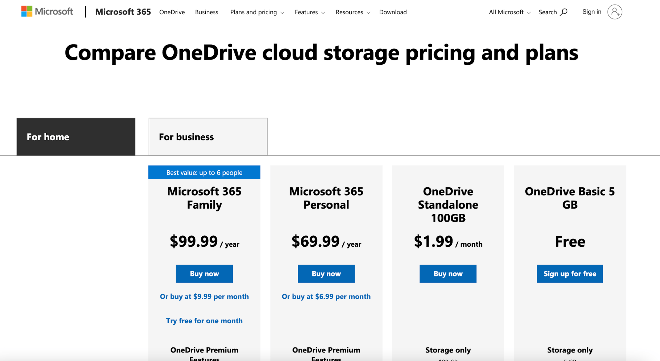The image size is (660, 361).
Task: Click the Business menu item
Action: (x=206, y=12)
